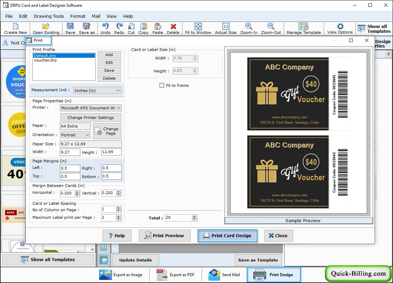Click Print Design in bottom bar

pyautogui.click(x=273, y=275)
